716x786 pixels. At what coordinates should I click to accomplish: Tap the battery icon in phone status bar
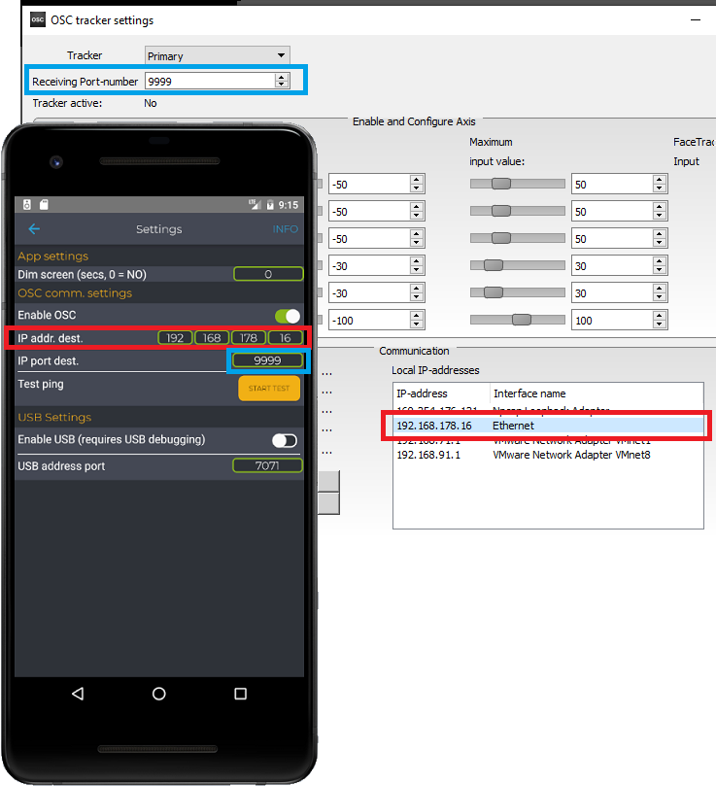click(x=269, y=205)
